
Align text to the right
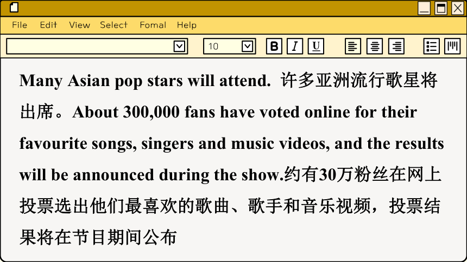[396, 47]
